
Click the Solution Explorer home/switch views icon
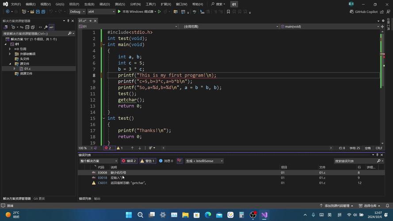(5, 27)
